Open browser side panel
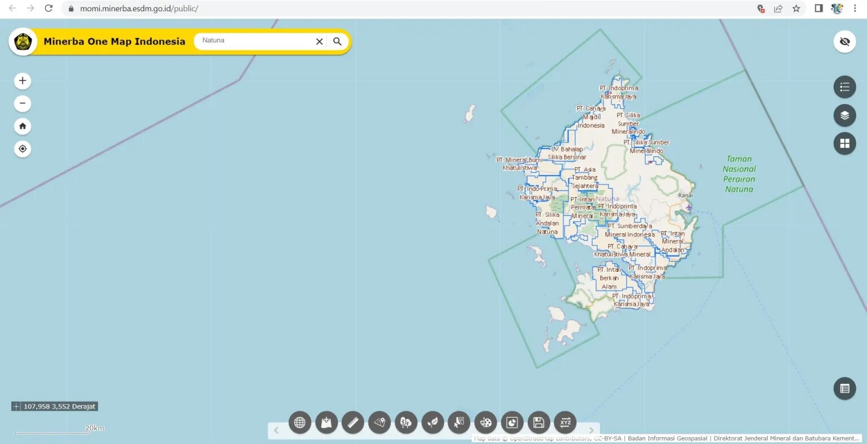Viewport: 867px width, 444px height. pyautogui.click(x=818, y=8)
